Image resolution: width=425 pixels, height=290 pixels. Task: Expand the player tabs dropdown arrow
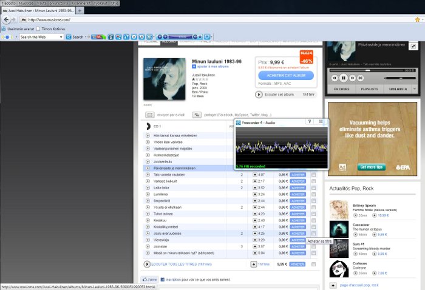[415, 89]
